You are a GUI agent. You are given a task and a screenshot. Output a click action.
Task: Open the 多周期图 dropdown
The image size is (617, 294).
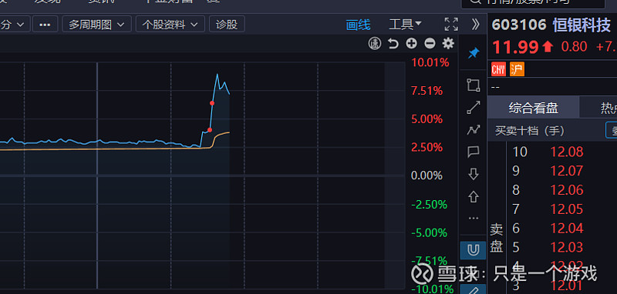[x=97, y=25]
